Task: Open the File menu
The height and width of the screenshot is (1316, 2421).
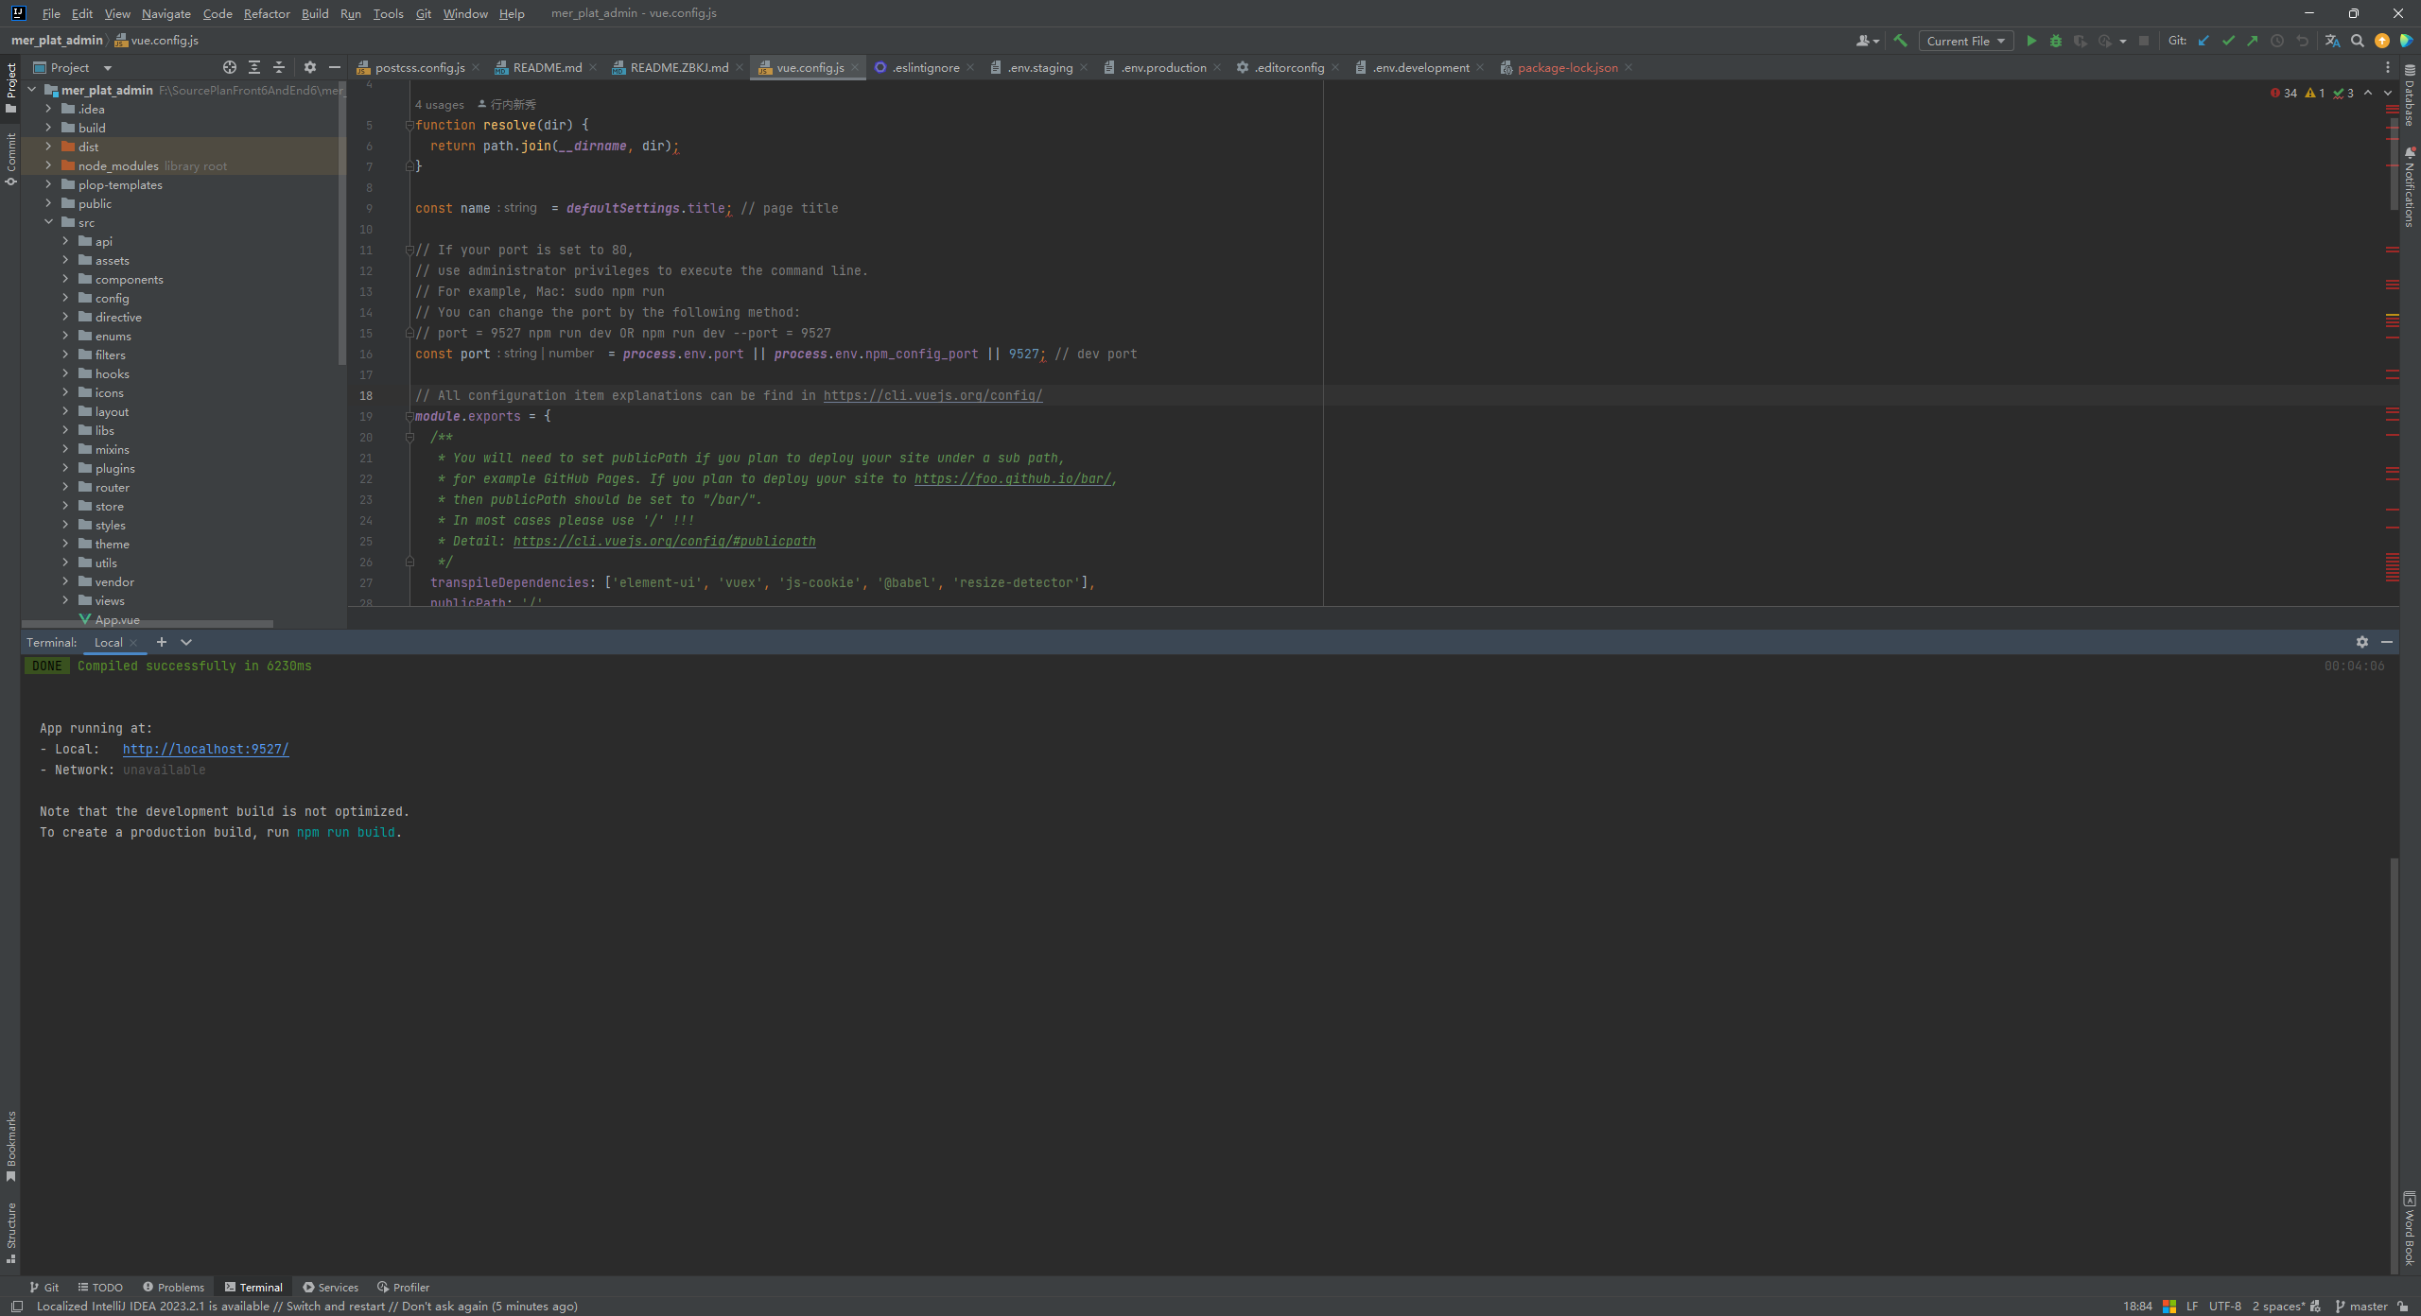Action: pos(51,13)
